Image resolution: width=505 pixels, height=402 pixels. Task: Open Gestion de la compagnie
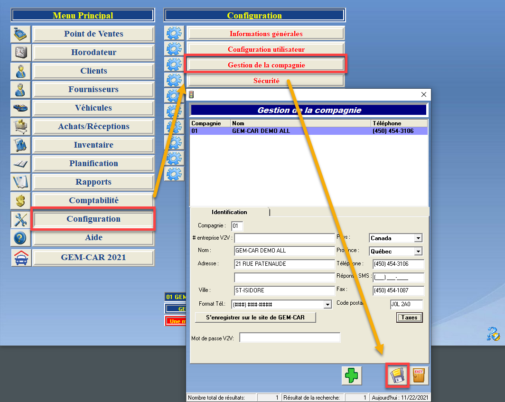pyautogui.click(x=266, y=65)
